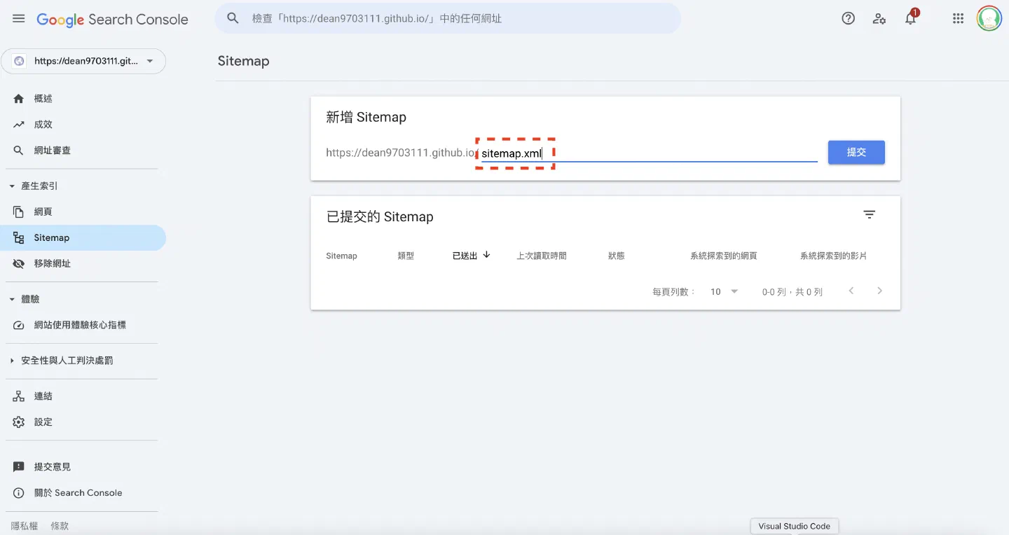Click 提交意見 to send feedback

pyautogui.click(x=83, y=467)
